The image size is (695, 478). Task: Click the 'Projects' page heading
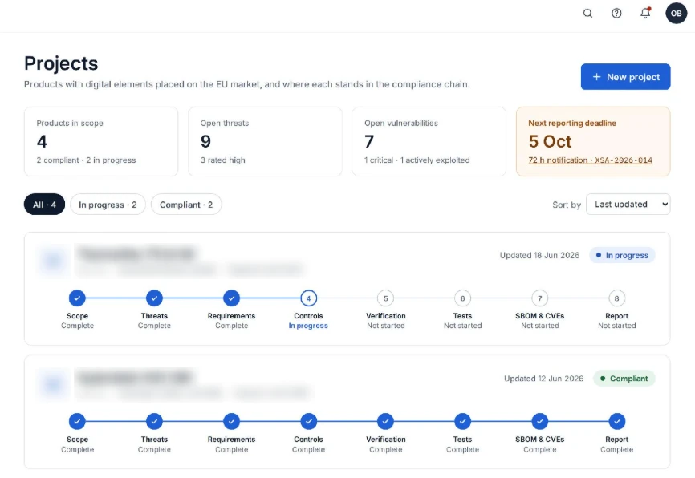point(61,63)
